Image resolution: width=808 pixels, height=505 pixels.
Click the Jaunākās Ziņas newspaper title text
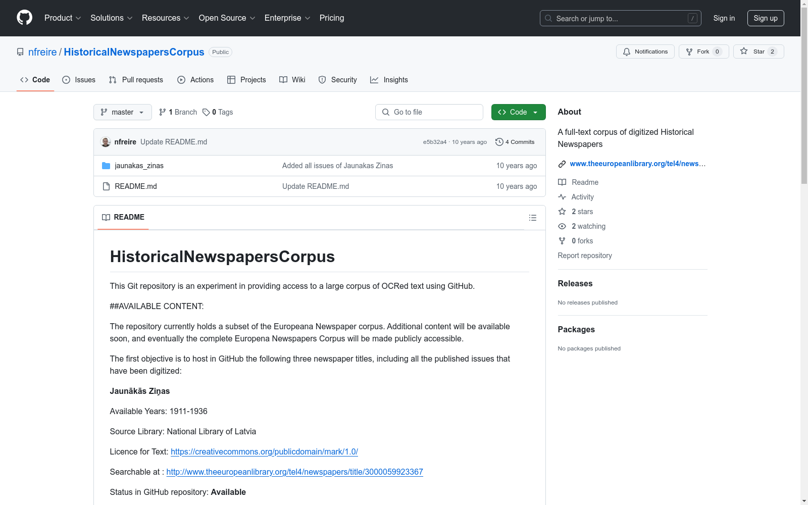(140, 391)
